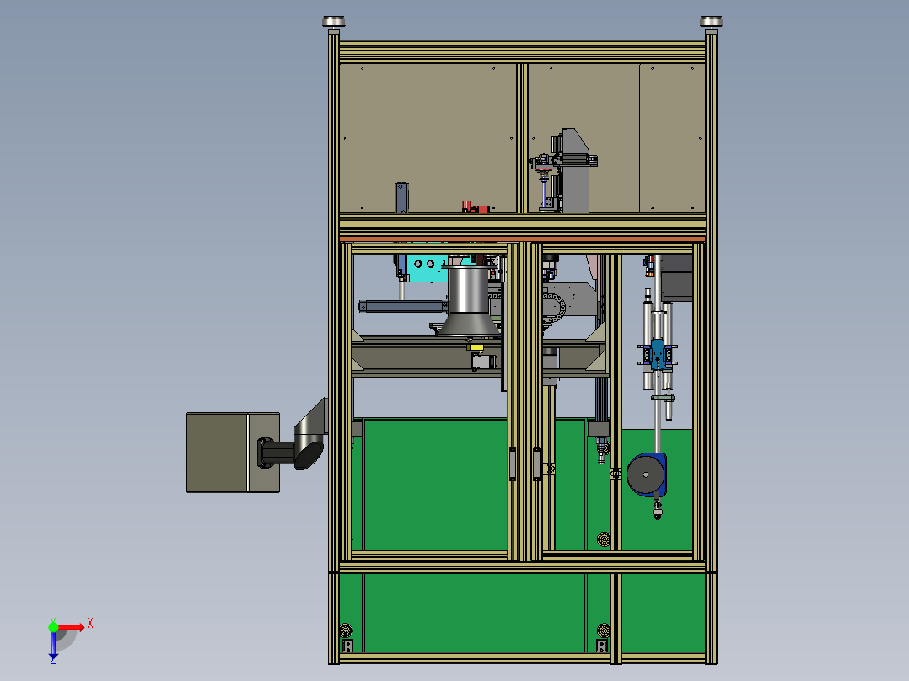Select the top-right leveling foot of the frame

click(x=711, y=22)
